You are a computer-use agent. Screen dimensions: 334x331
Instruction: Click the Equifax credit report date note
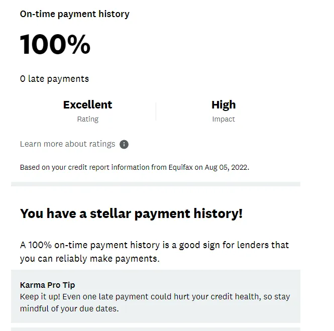tap(134, 167)
